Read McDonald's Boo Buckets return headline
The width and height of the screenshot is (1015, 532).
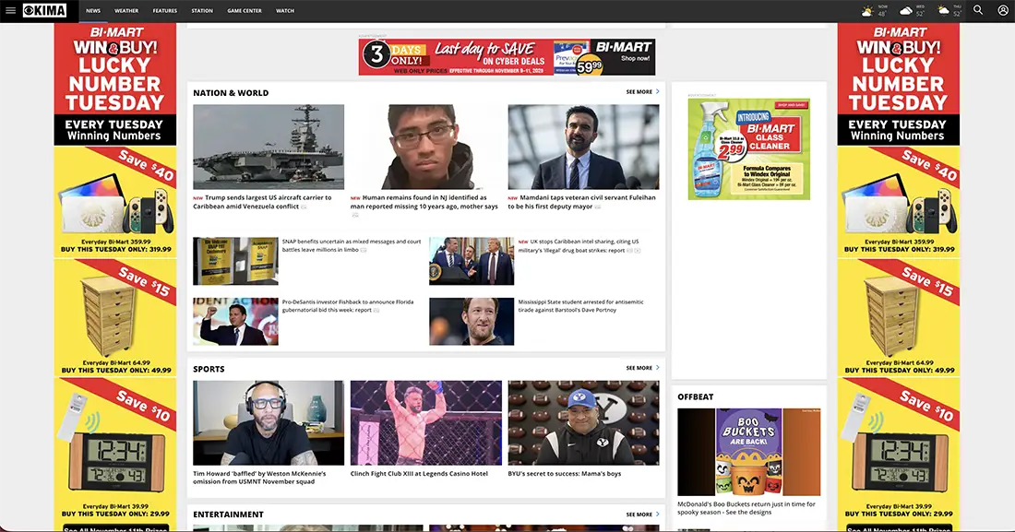[x=746, y=508]
